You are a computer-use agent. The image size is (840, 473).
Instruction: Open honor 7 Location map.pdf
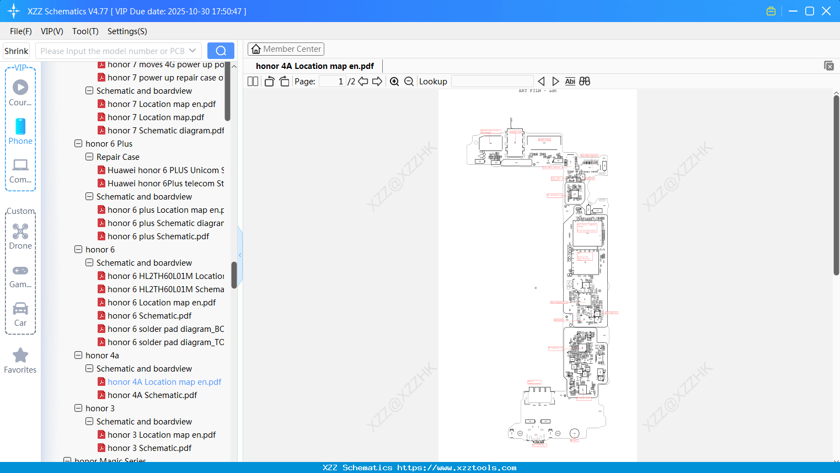156,117
